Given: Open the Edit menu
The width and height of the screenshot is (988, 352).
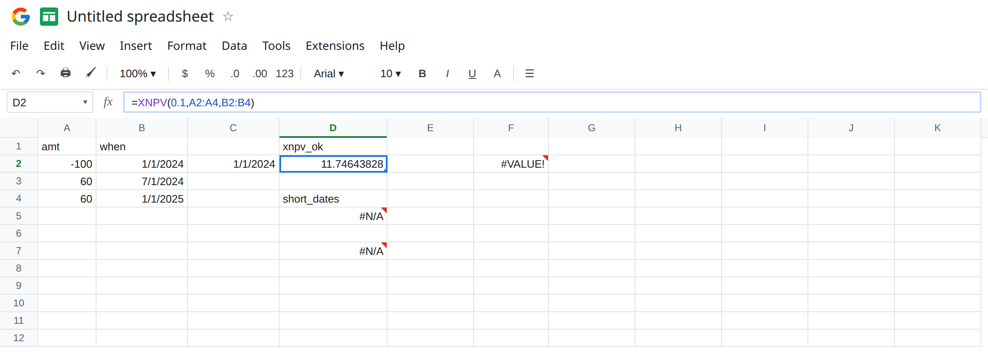Looking at the screenshot, I should tap(54, 46).
